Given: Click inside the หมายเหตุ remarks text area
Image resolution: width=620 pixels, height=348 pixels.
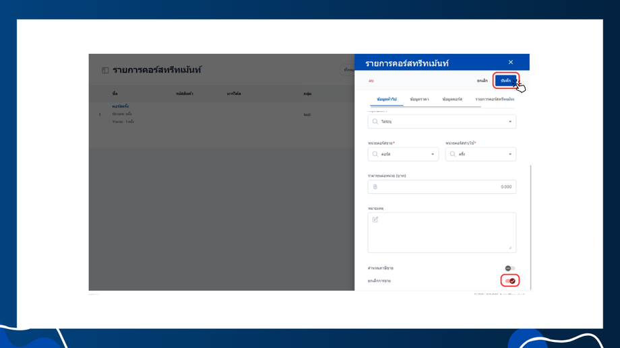Looking at the screenshot, I should (441, 233).
